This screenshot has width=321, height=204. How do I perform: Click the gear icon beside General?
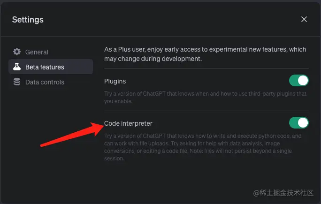(x=17, y=52)
